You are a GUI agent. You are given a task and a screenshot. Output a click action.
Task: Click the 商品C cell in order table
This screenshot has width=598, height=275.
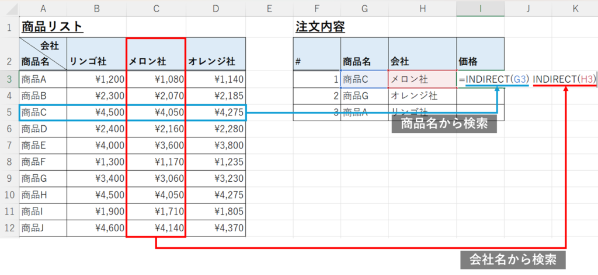pyautogui.click(x=364, y=79)
